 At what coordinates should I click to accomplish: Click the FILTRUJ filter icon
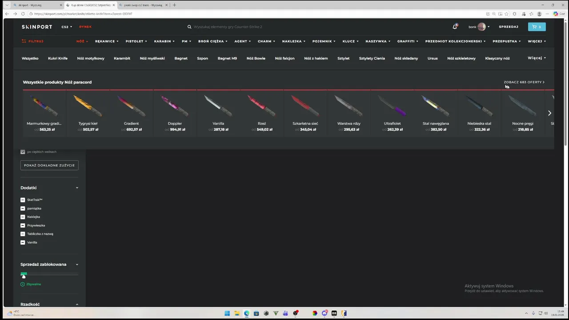tap(24, 41)
